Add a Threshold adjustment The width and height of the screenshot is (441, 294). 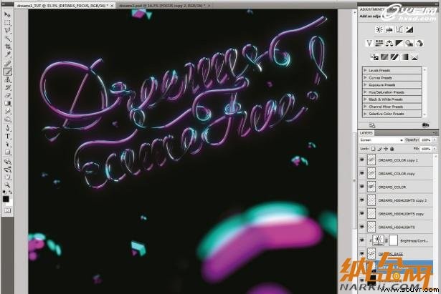click(394, 57)
